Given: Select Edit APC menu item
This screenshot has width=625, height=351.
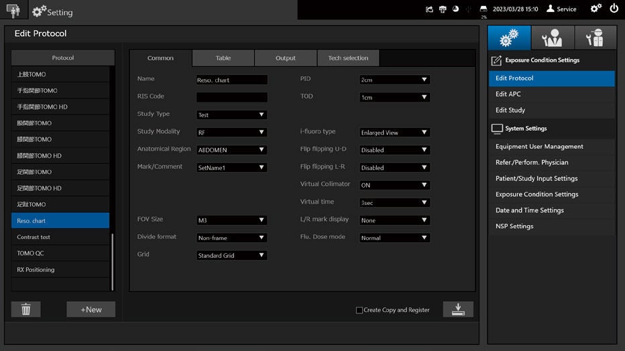Looking at the screenshot, I should point(552,94).
